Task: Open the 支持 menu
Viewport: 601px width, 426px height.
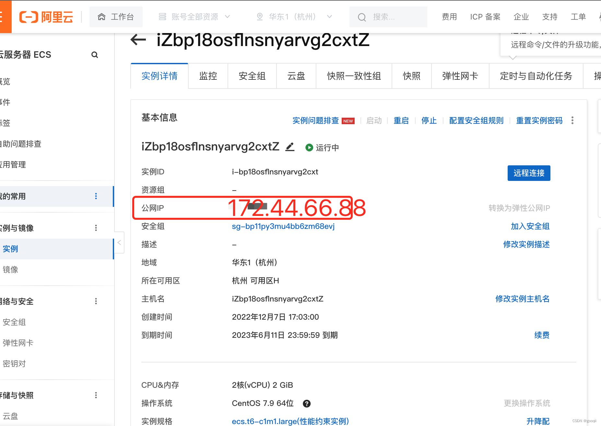Action: tap(550, 17)
